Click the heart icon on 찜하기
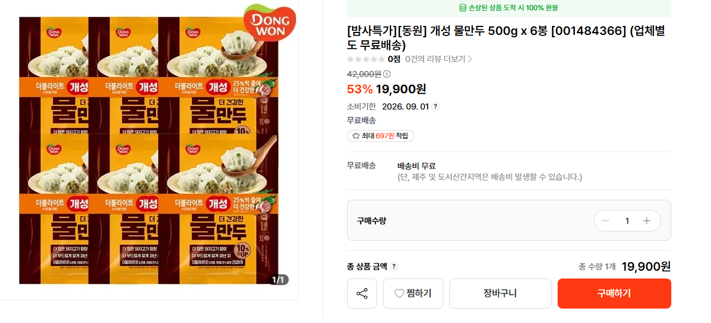711x323 pixels. click(x=399, y=294)
